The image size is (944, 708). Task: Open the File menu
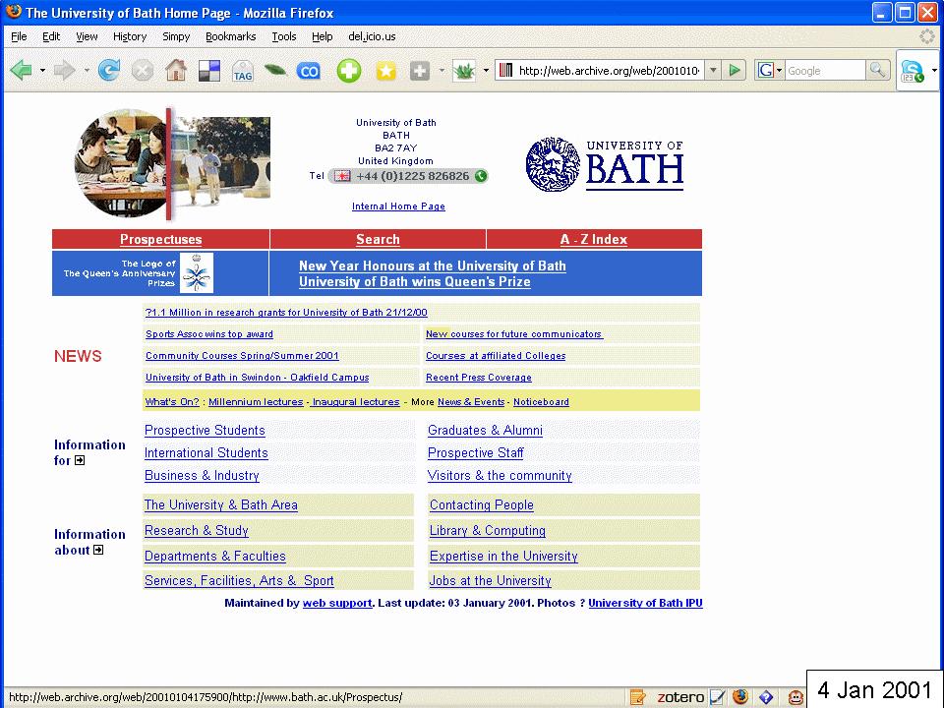(19, 36)
